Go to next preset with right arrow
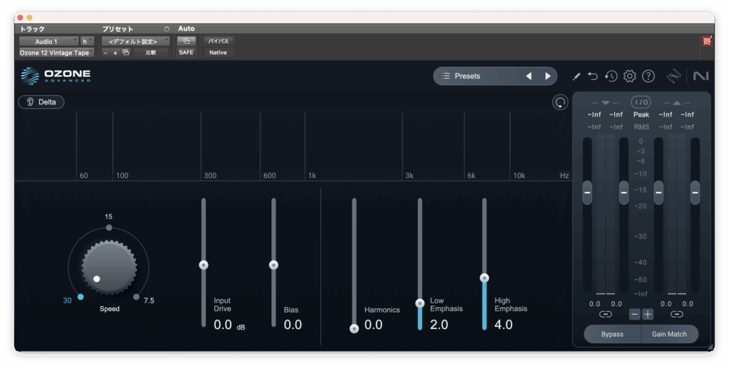 (547, 76)
